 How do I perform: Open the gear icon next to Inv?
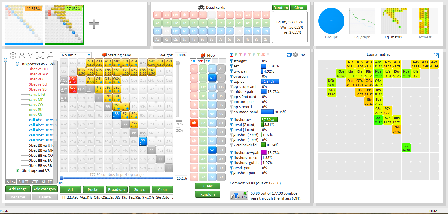[296, 55]
